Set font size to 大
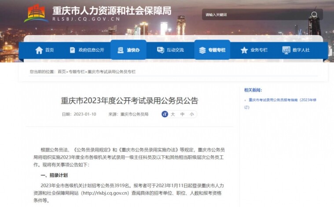 [173, 114]
